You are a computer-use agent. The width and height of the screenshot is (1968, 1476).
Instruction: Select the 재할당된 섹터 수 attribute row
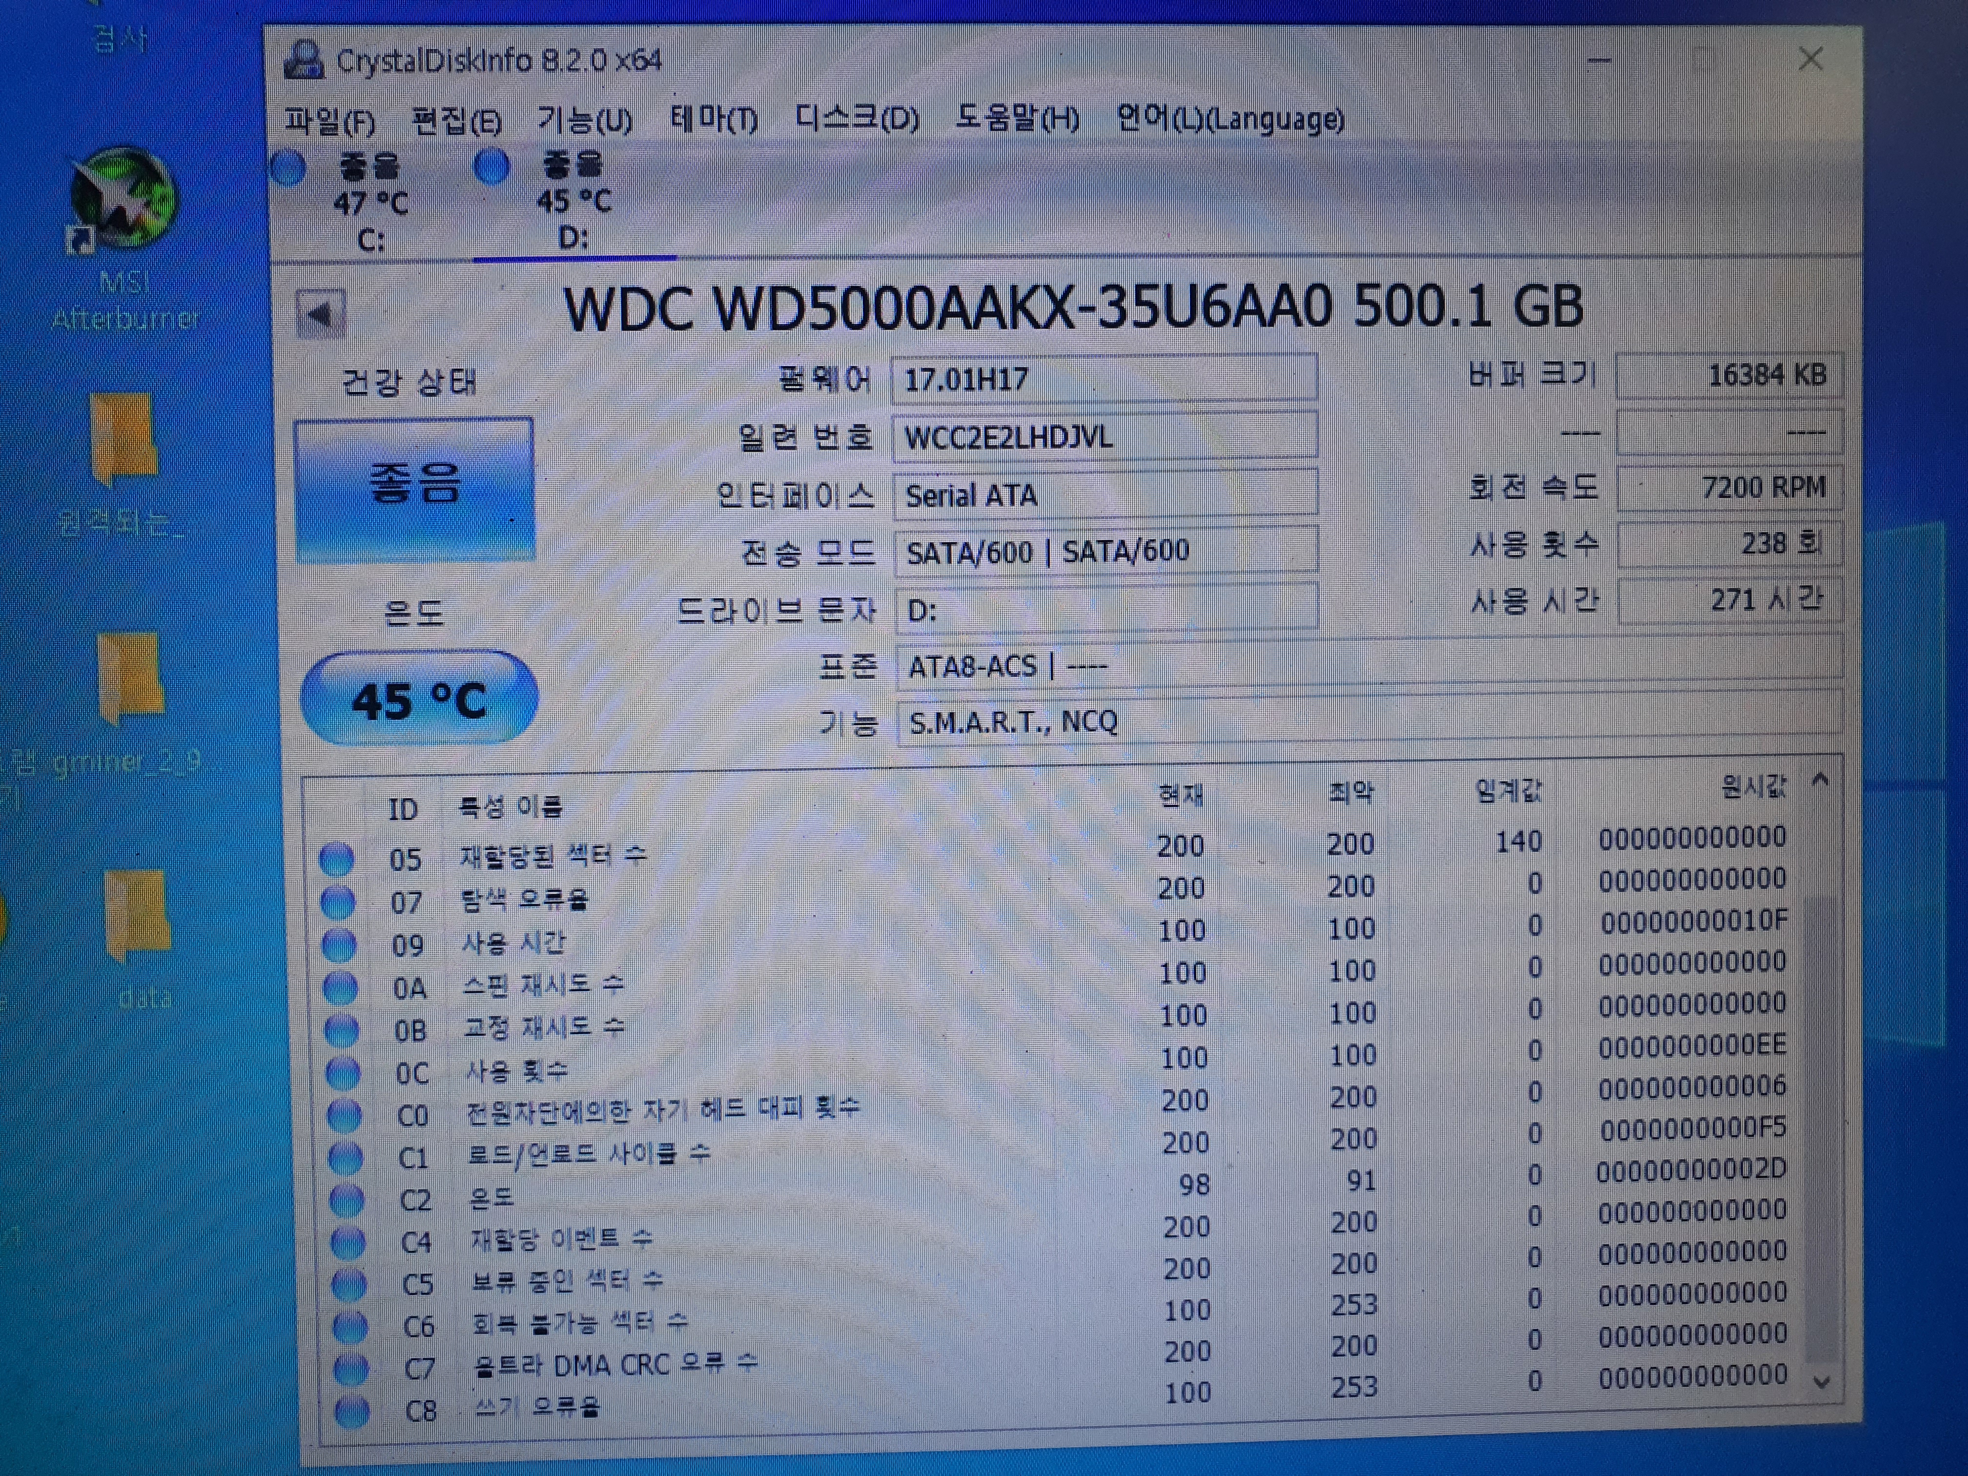(1054, 848)
